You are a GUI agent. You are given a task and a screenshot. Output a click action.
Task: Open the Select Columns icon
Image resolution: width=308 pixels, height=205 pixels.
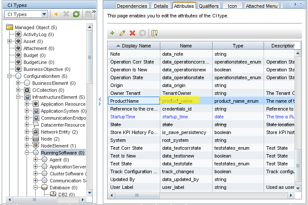pos(154,33)
